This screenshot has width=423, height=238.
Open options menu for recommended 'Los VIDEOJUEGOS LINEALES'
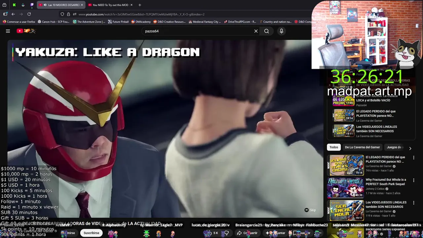point(413,203)
